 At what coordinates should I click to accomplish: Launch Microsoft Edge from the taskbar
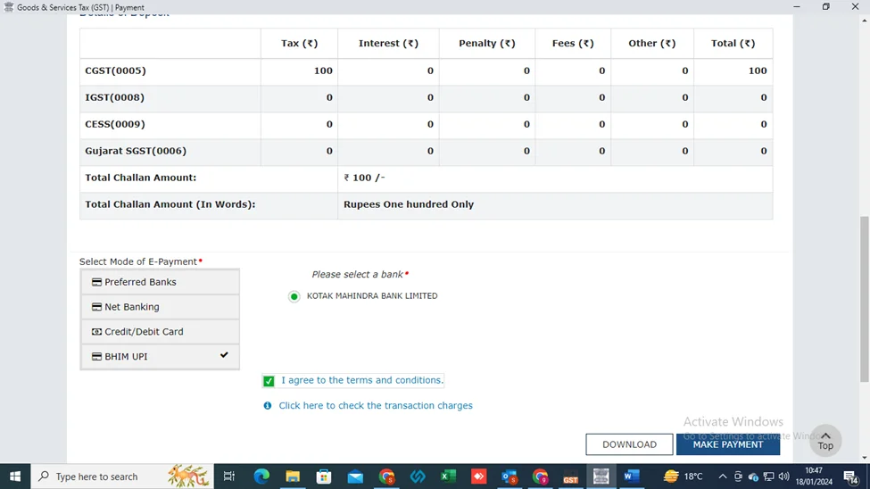(261, 477)
